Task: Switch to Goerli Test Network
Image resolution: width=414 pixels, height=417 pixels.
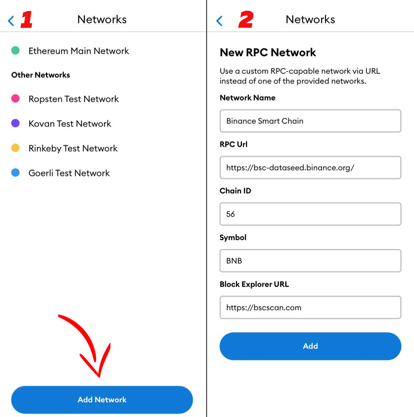Action: click(x=69, y=173)
